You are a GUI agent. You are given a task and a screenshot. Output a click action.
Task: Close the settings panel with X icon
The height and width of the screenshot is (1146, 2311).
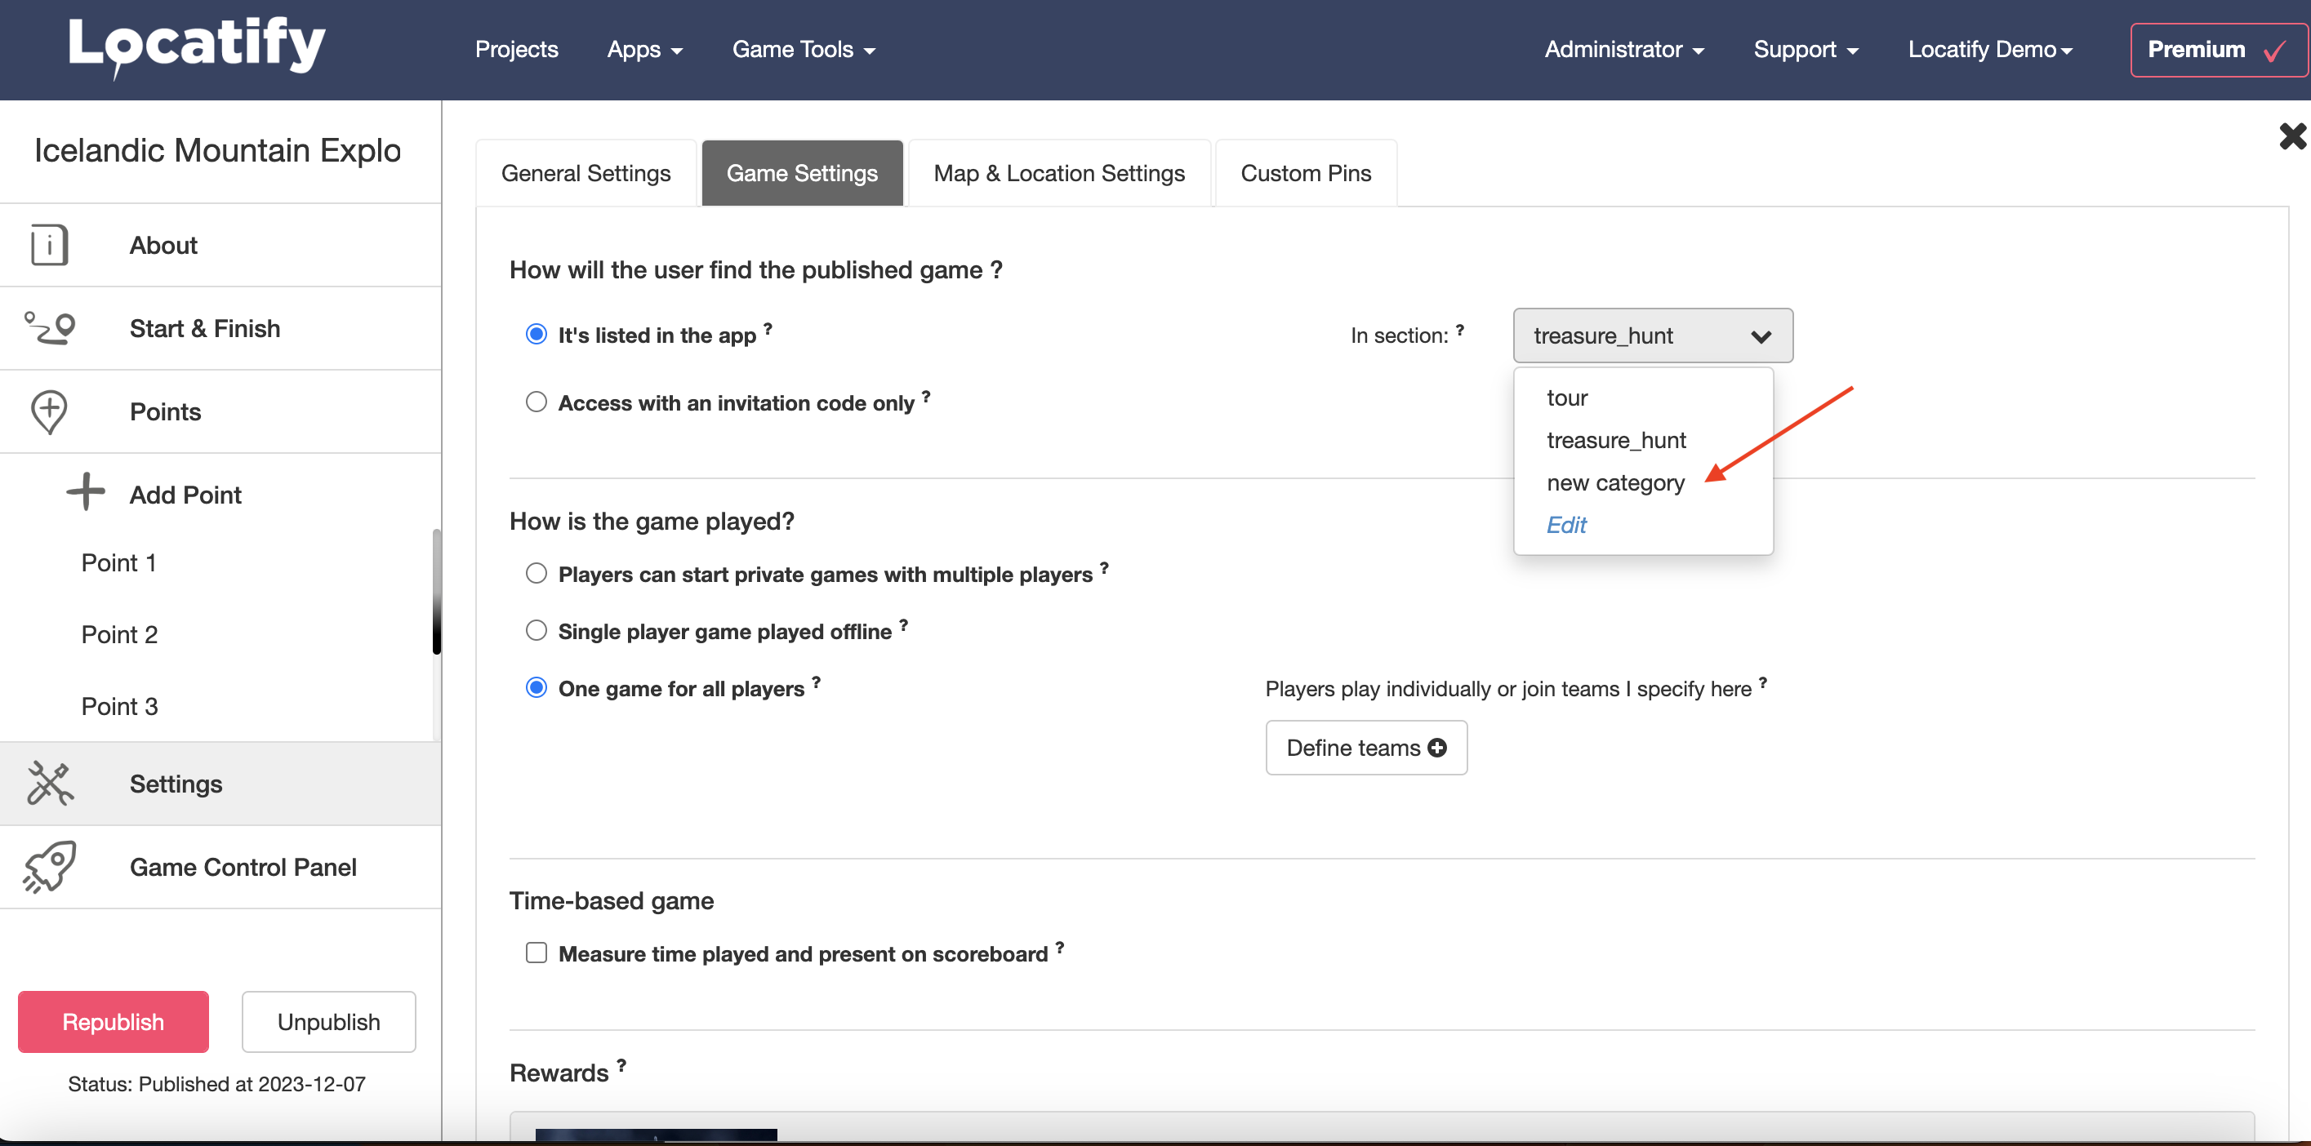pyautogui.click(x=2292, y=136)
